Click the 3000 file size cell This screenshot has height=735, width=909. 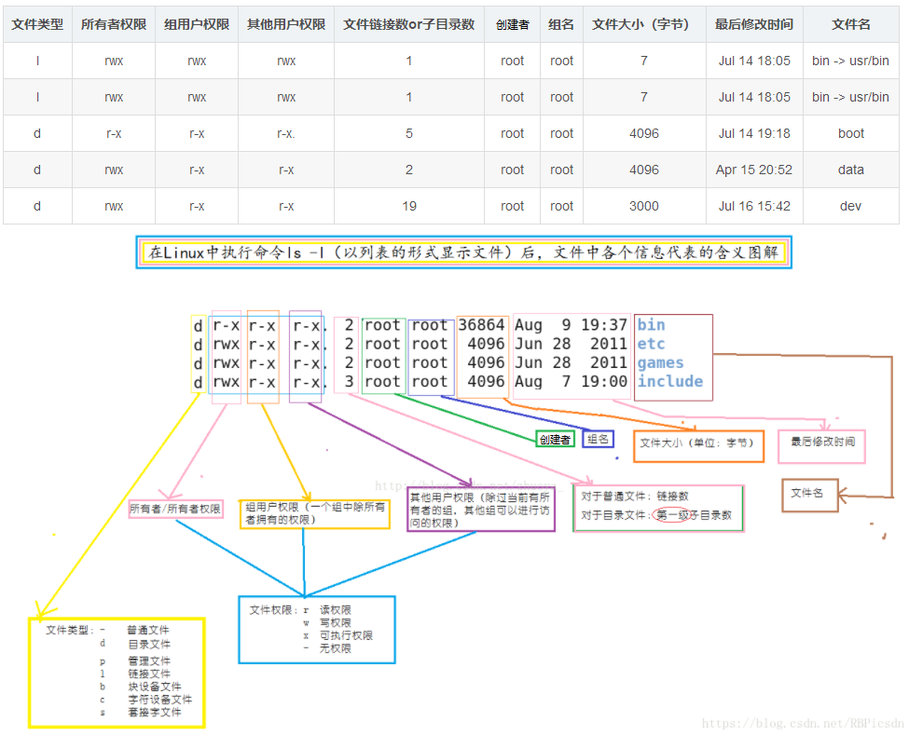[643, 206]
